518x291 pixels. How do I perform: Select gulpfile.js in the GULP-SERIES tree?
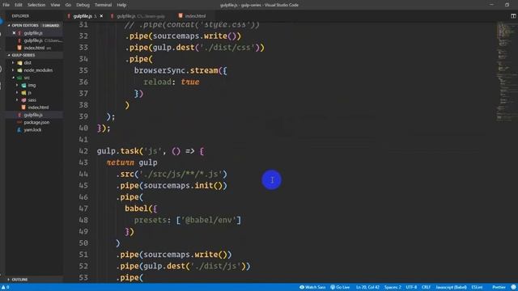[33, 115]
